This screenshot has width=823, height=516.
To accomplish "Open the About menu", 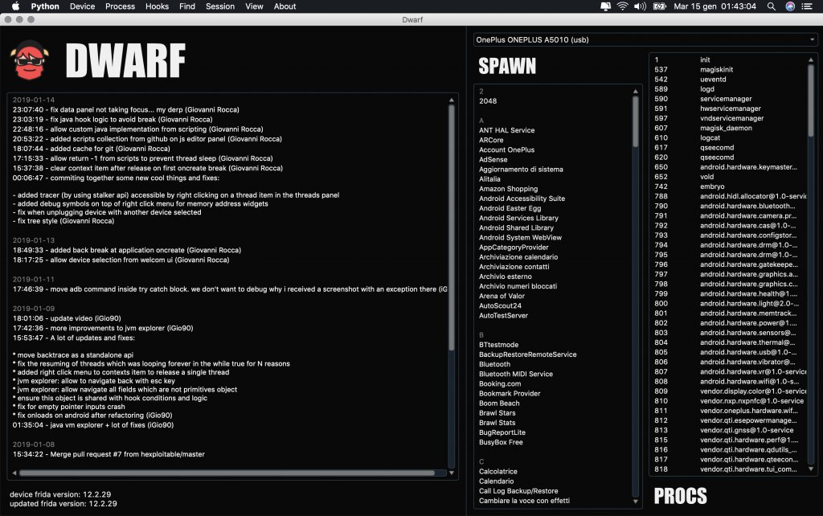I will pyautogui.click(x=285, y=6).
